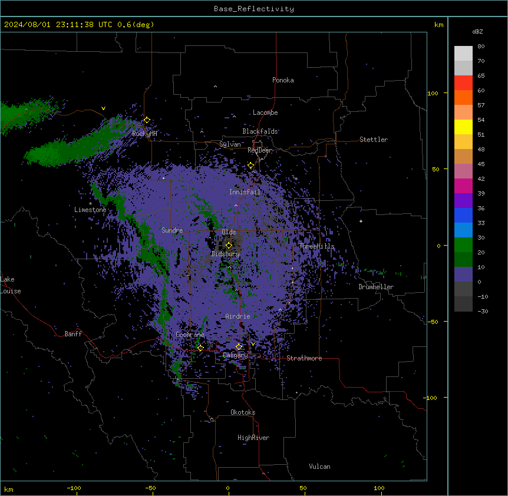Click the Cochrane town label

tap(190, 335)
